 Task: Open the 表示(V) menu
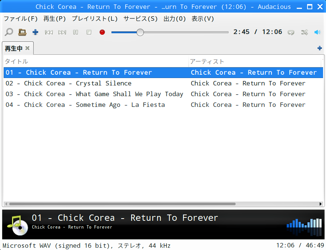point(203,18)
